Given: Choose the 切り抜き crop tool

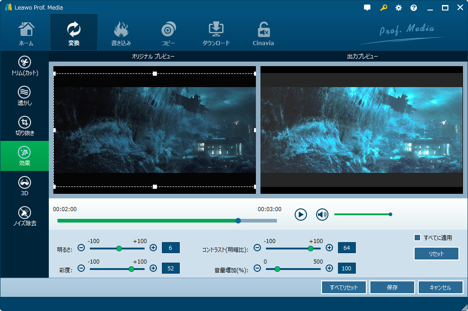Looking at the screenshot, I should click(x=25, y=126).
